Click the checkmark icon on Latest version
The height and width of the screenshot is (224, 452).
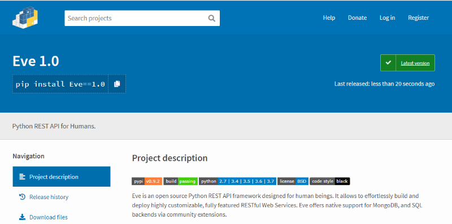pos(388,63)
